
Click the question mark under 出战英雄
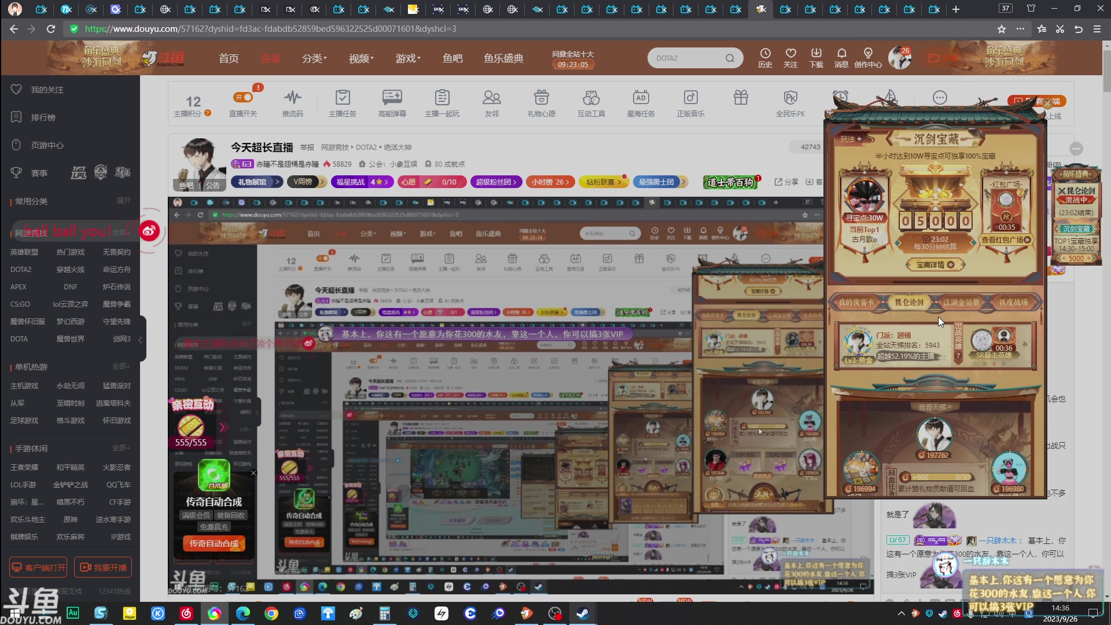point(958,356)
